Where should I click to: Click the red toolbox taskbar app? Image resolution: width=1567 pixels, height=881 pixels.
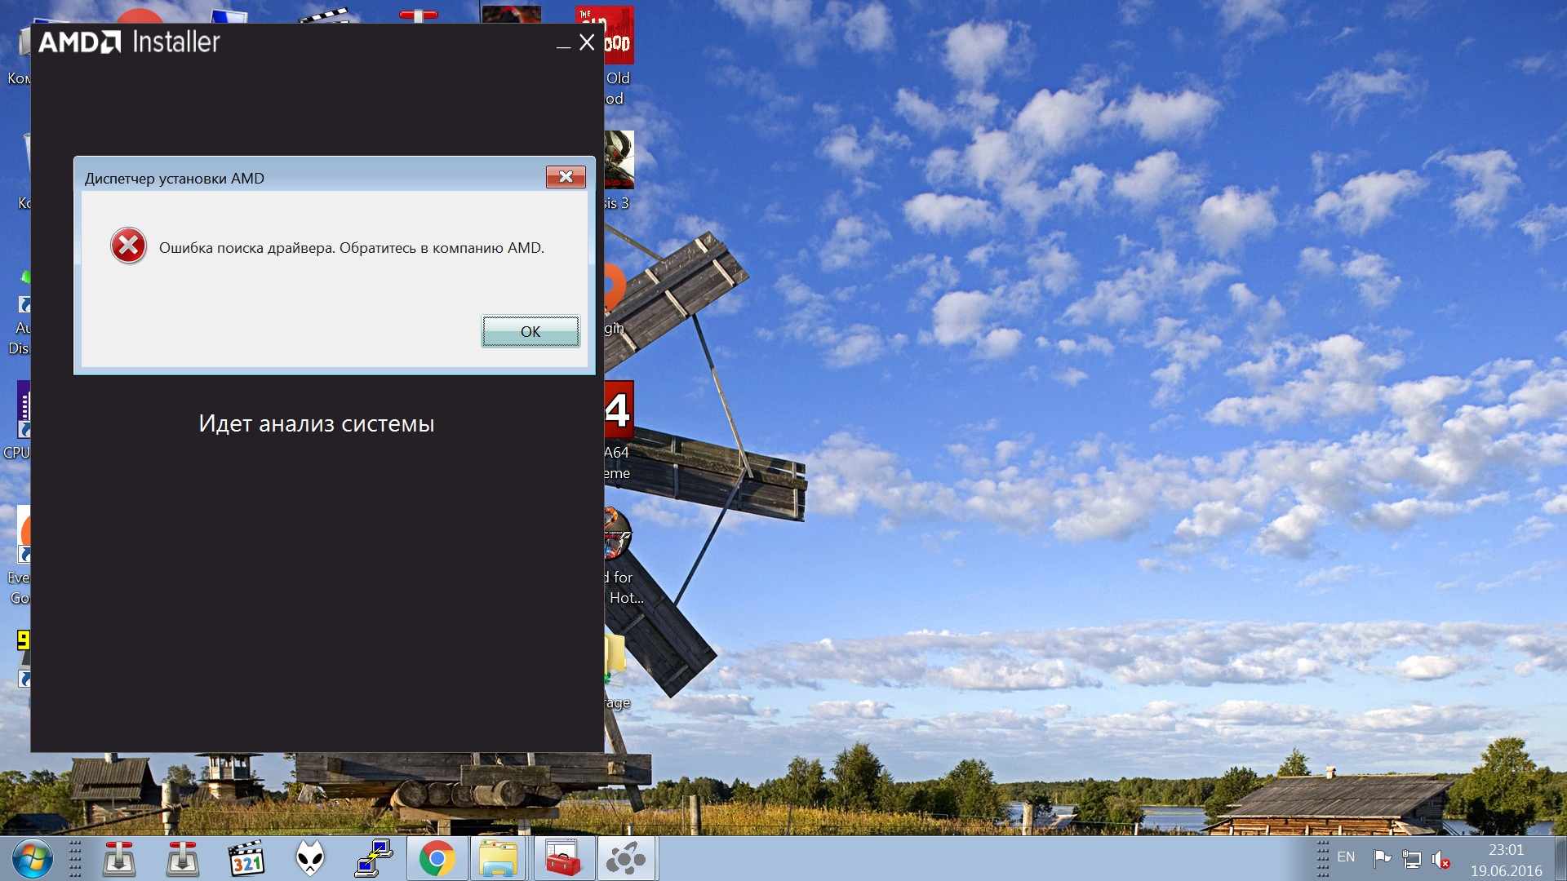click(x=562, y=859)
